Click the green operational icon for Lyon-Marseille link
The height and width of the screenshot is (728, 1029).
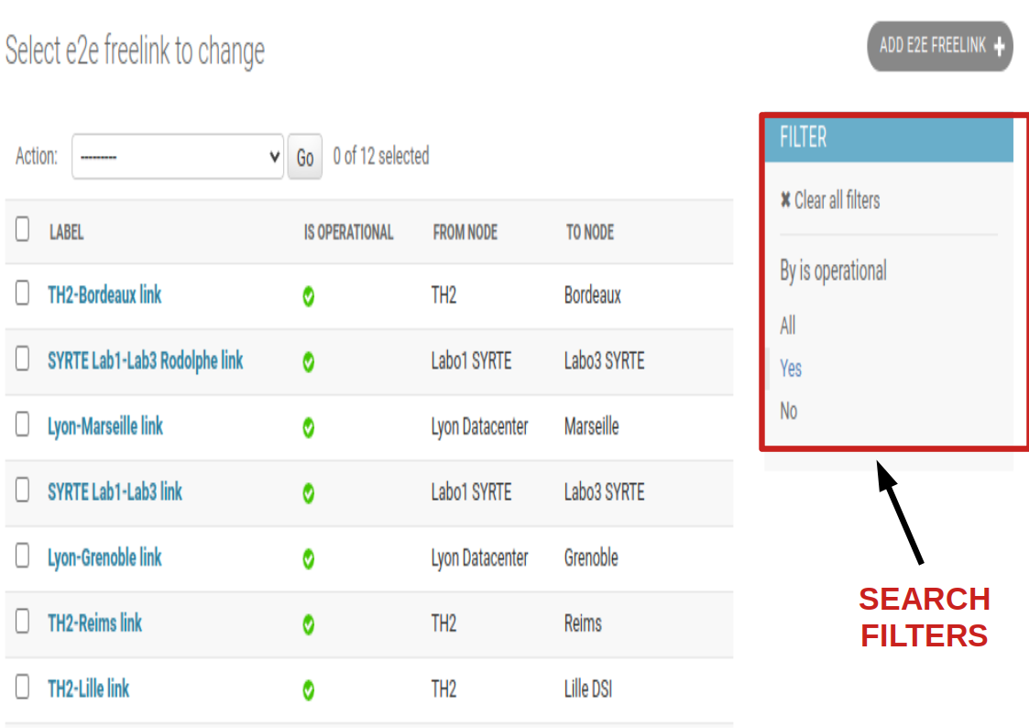pos(309,427)
